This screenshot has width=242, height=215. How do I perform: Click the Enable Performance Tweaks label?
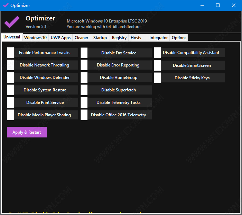pos(45,53)
